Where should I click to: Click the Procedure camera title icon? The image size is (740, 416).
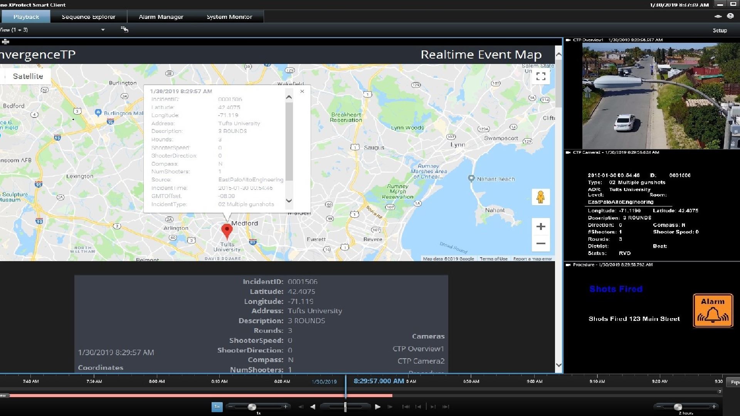[x=568, y=265]
